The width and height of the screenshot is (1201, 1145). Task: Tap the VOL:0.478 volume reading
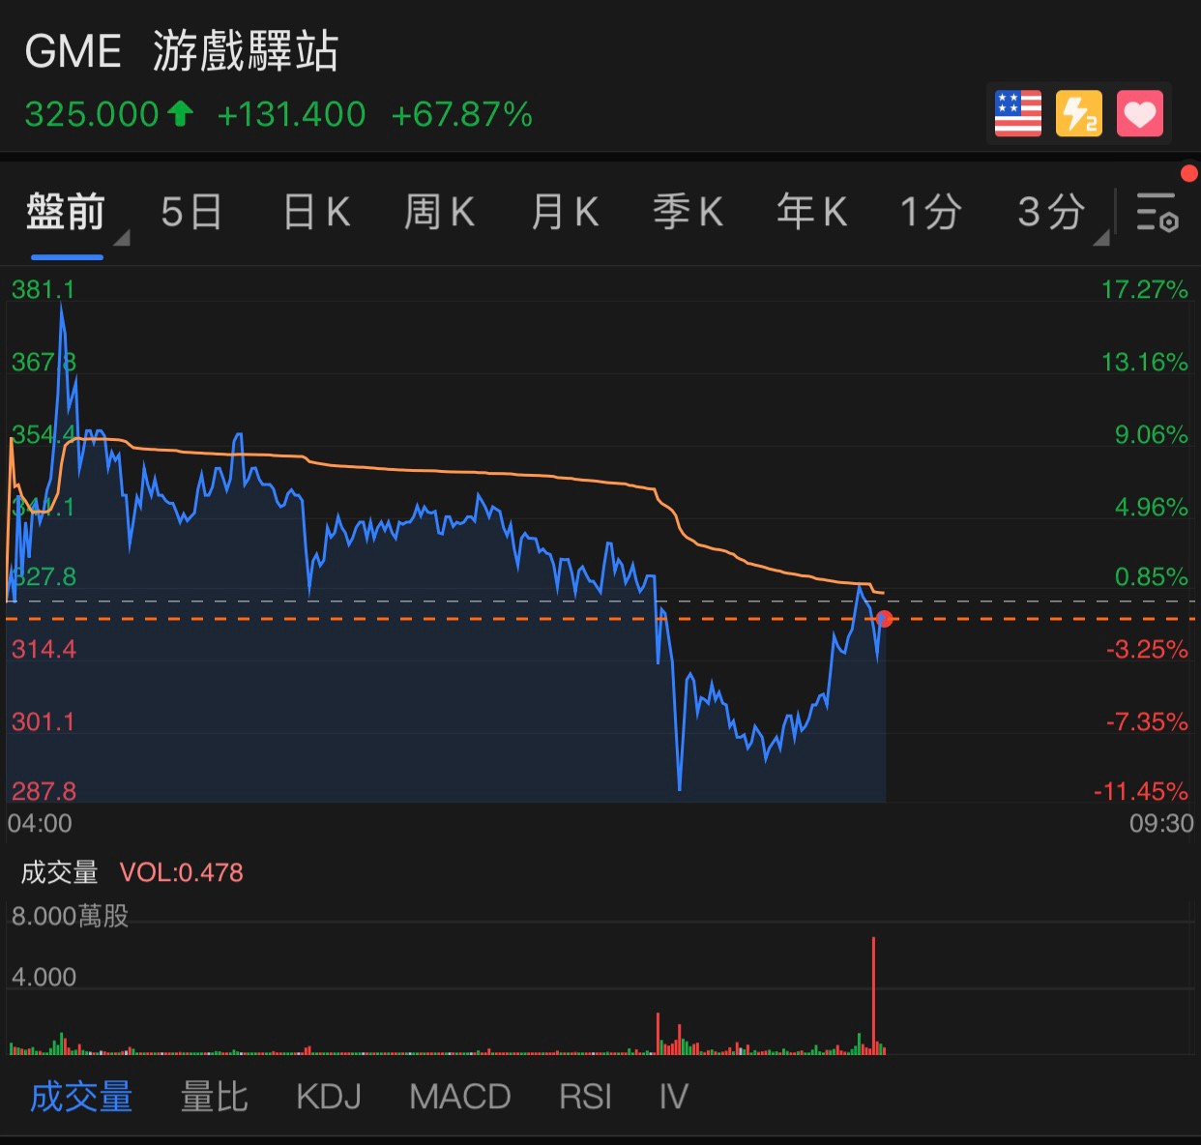(182, 872)
